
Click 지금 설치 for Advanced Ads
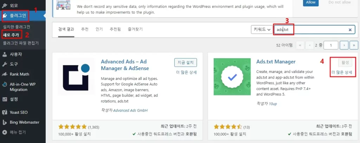point(186,62)
